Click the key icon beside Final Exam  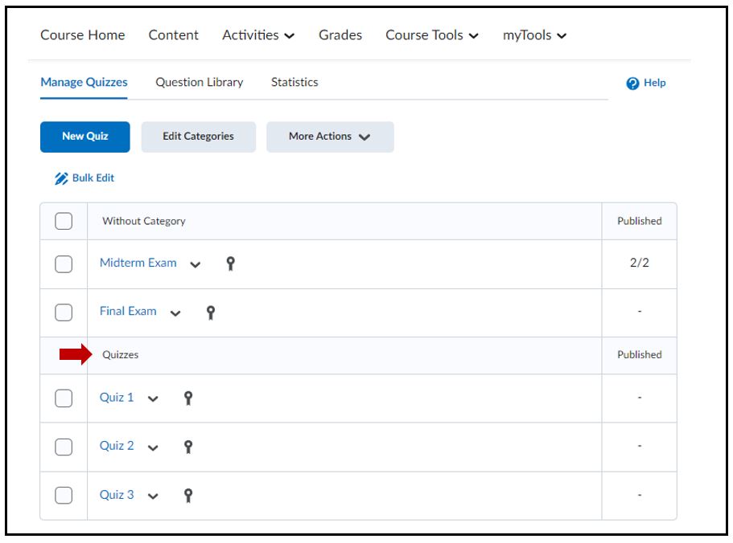pyautogui.click(x=211, y=312)
